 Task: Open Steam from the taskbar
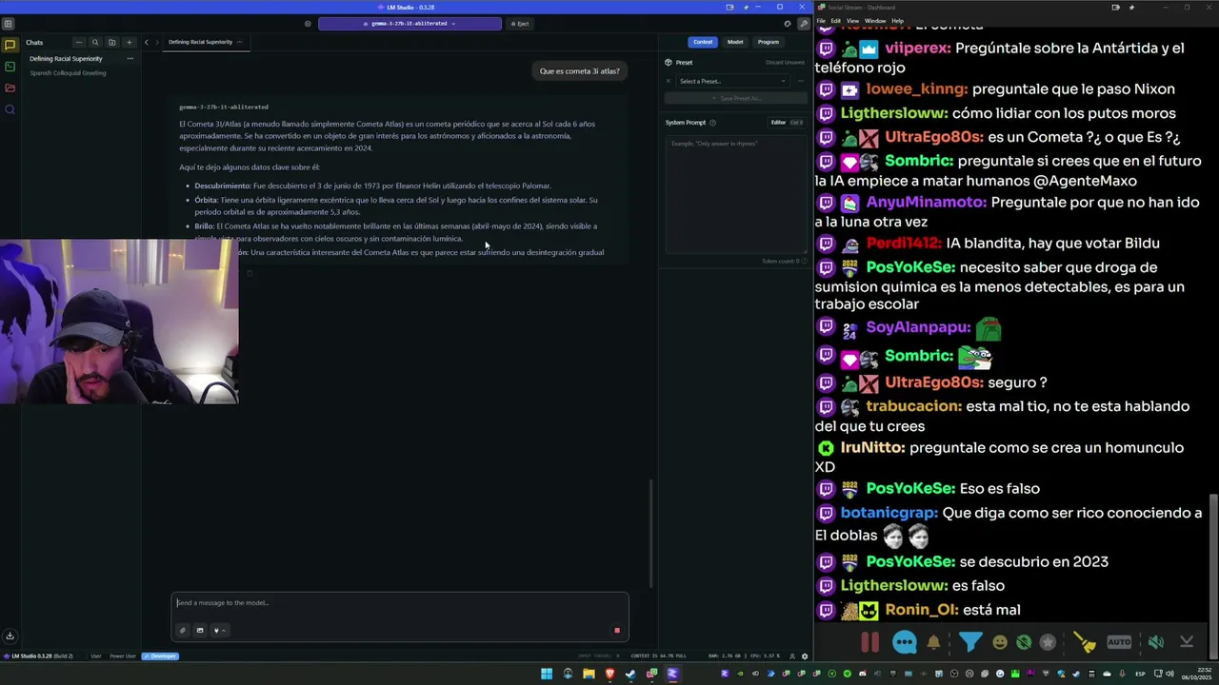click(630, 675)
